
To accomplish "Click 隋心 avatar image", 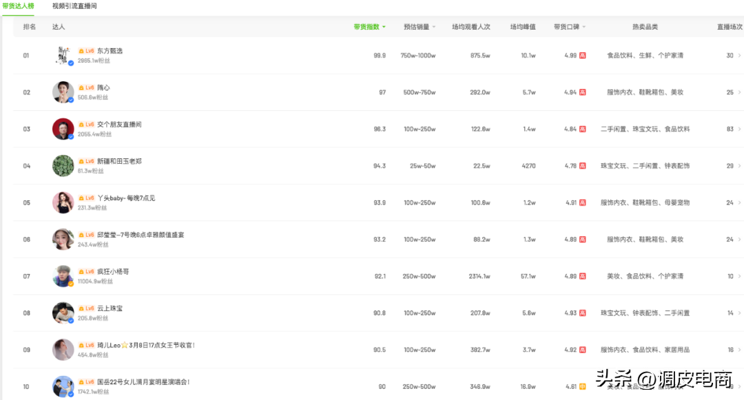I will (x=63, y=92).
